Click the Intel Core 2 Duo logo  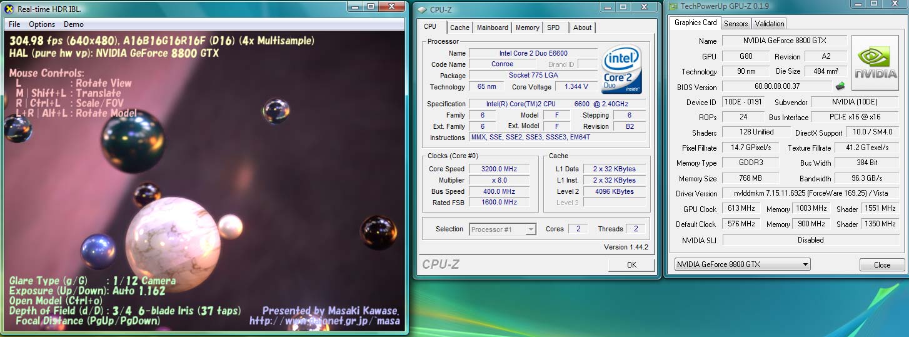[621, 69]
